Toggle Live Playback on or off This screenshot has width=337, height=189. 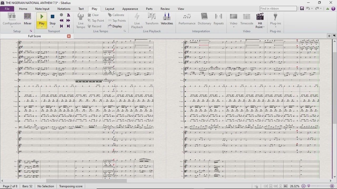point(137,20)
